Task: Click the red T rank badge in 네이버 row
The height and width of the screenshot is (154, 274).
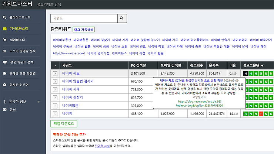Action: click(x=261, y=114)
